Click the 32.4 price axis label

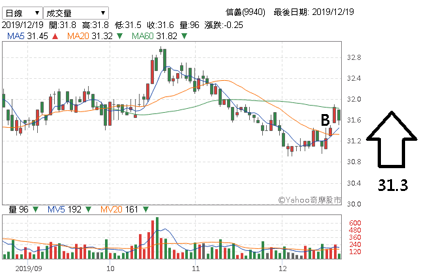tap(354, 79)
